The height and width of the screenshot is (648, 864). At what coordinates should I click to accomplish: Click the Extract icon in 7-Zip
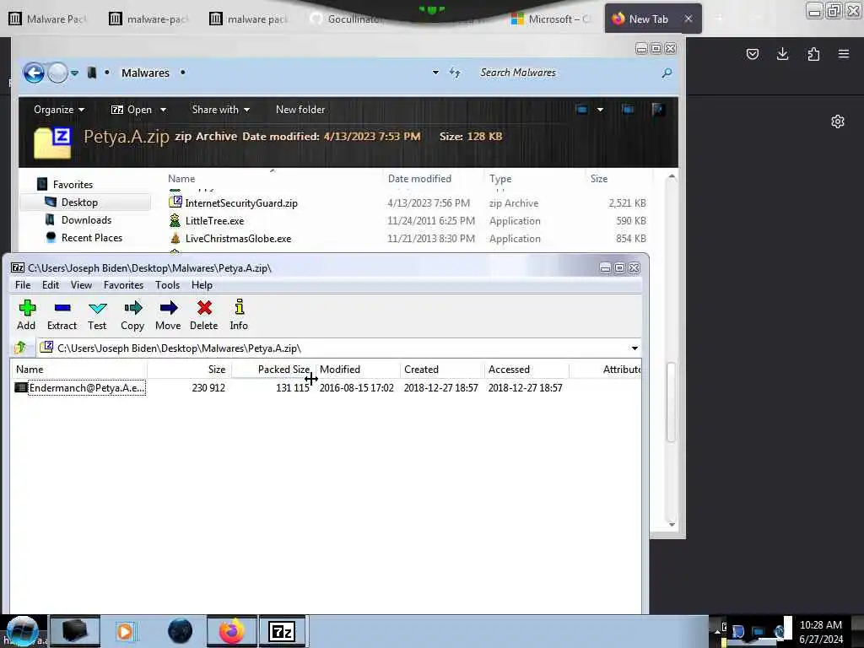click(62, 316)
